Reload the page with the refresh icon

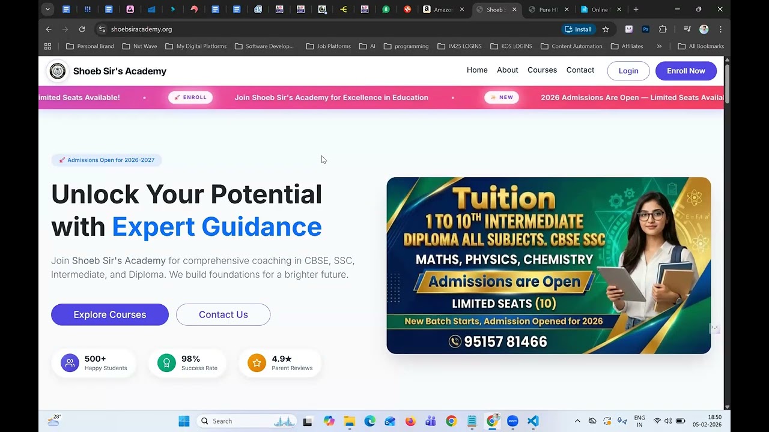[82, 29]
